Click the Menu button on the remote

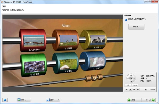[x=135, y=85]
